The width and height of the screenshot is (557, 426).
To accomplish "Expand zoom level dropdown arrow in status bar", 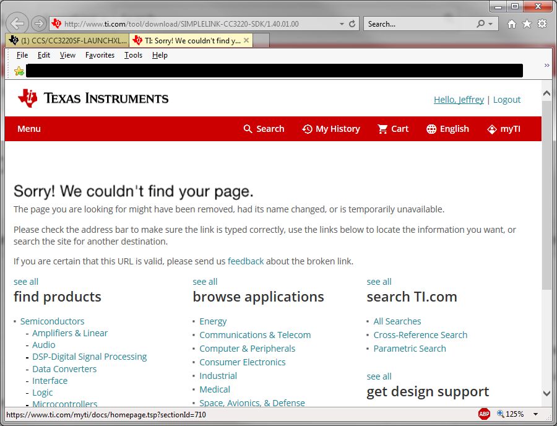I will 536,414.
